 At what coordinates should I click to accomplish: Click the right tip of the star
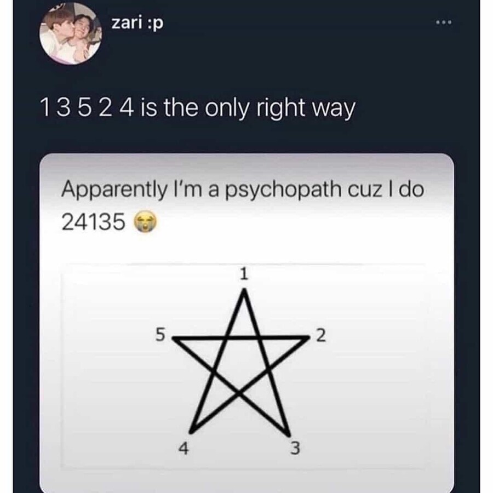tap(306, 338)
